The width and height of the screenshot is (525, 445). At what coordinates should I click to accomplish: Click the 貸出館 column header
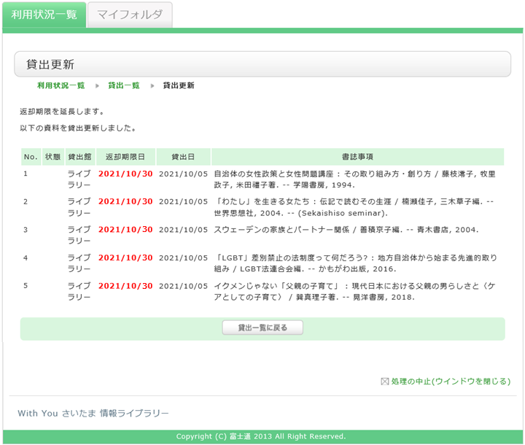(79, 157)
